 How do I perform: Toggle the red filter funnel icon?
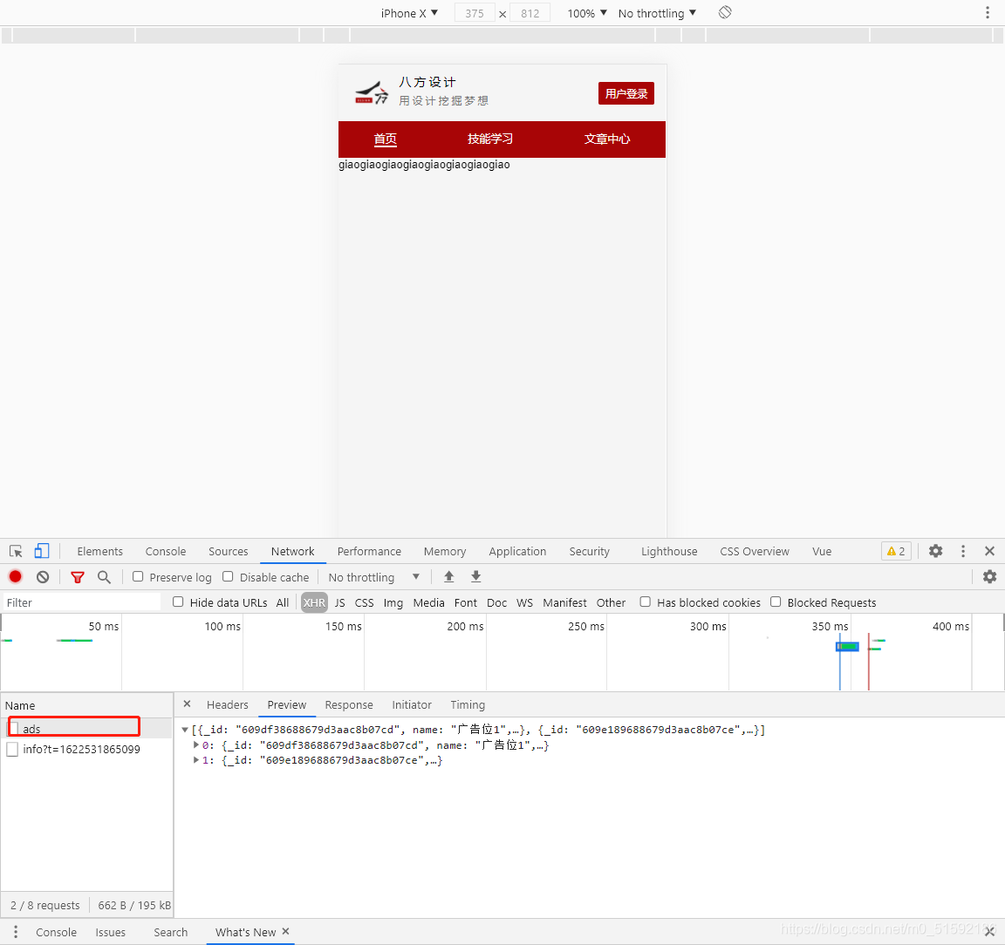78,577
